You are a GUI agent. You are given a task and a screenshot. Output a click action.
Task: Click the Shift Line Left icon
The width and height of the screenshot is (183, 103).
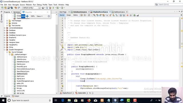(x=121, y=15)
